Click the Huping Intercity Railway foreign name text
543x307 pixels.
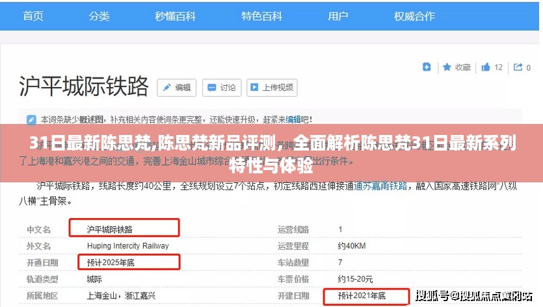(127, 246)
